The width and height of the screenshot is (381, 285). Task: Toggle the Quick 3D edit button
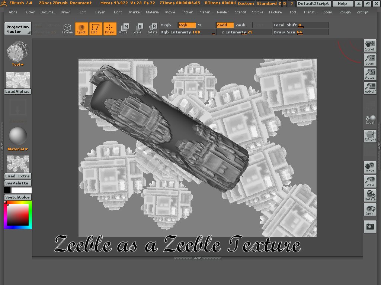click(x=81, y=29)
